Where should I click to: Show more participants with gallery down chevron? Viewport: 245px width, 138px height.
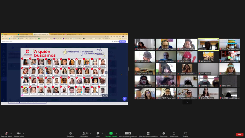tap(187, 102)
